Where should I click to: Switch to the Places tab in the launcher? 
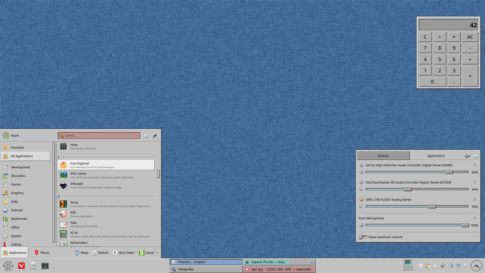point(42,253)
